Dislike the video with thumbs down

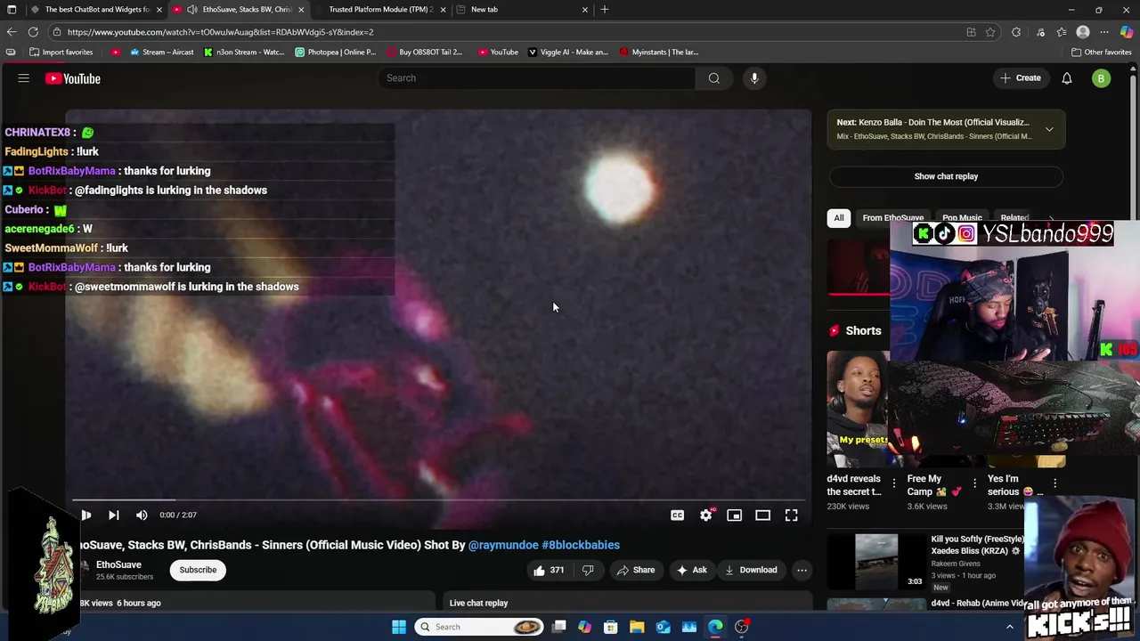(x=588, y=570)
